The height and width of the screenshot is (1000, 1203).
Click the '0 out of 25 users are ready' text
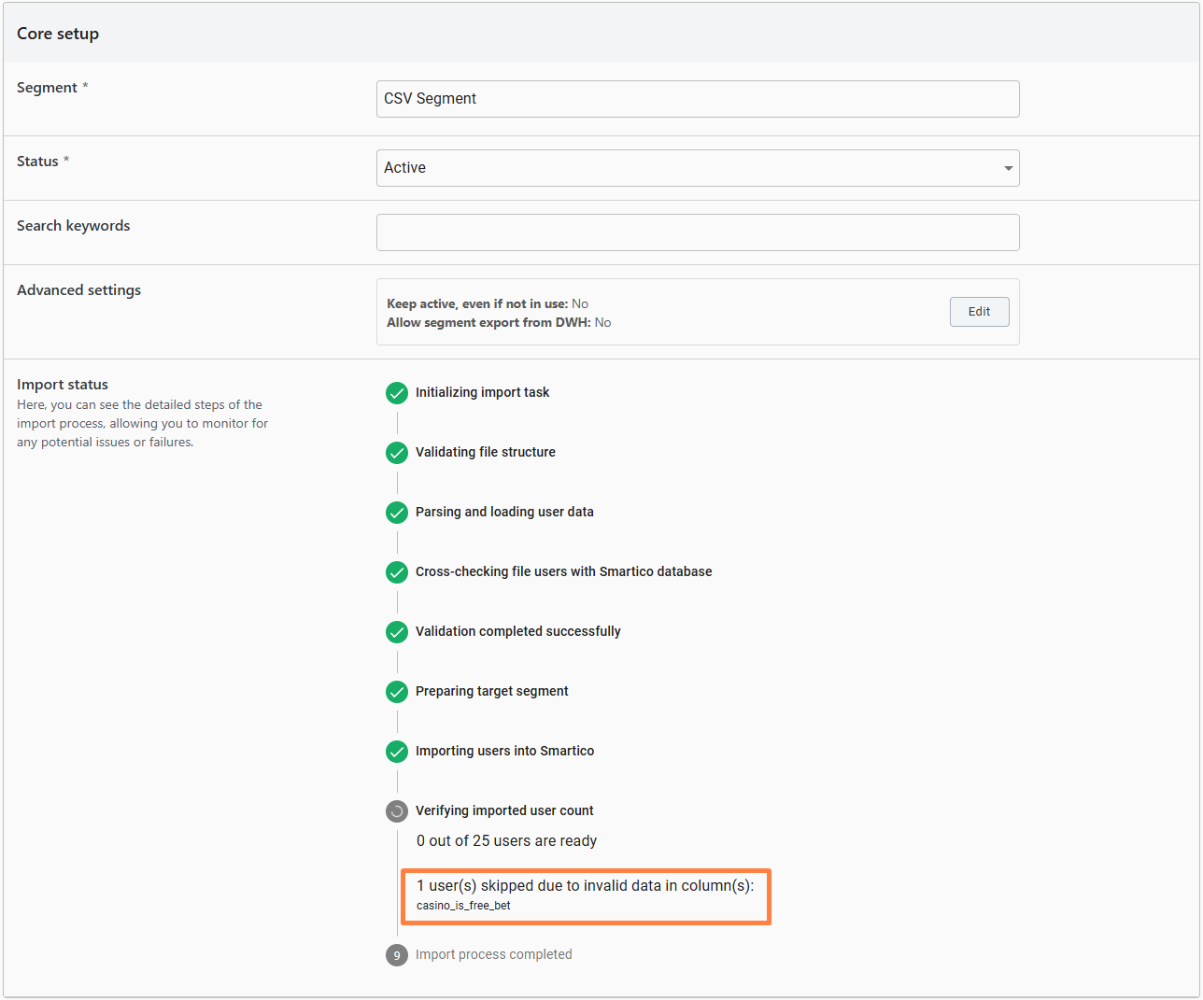tap(506, 841)
